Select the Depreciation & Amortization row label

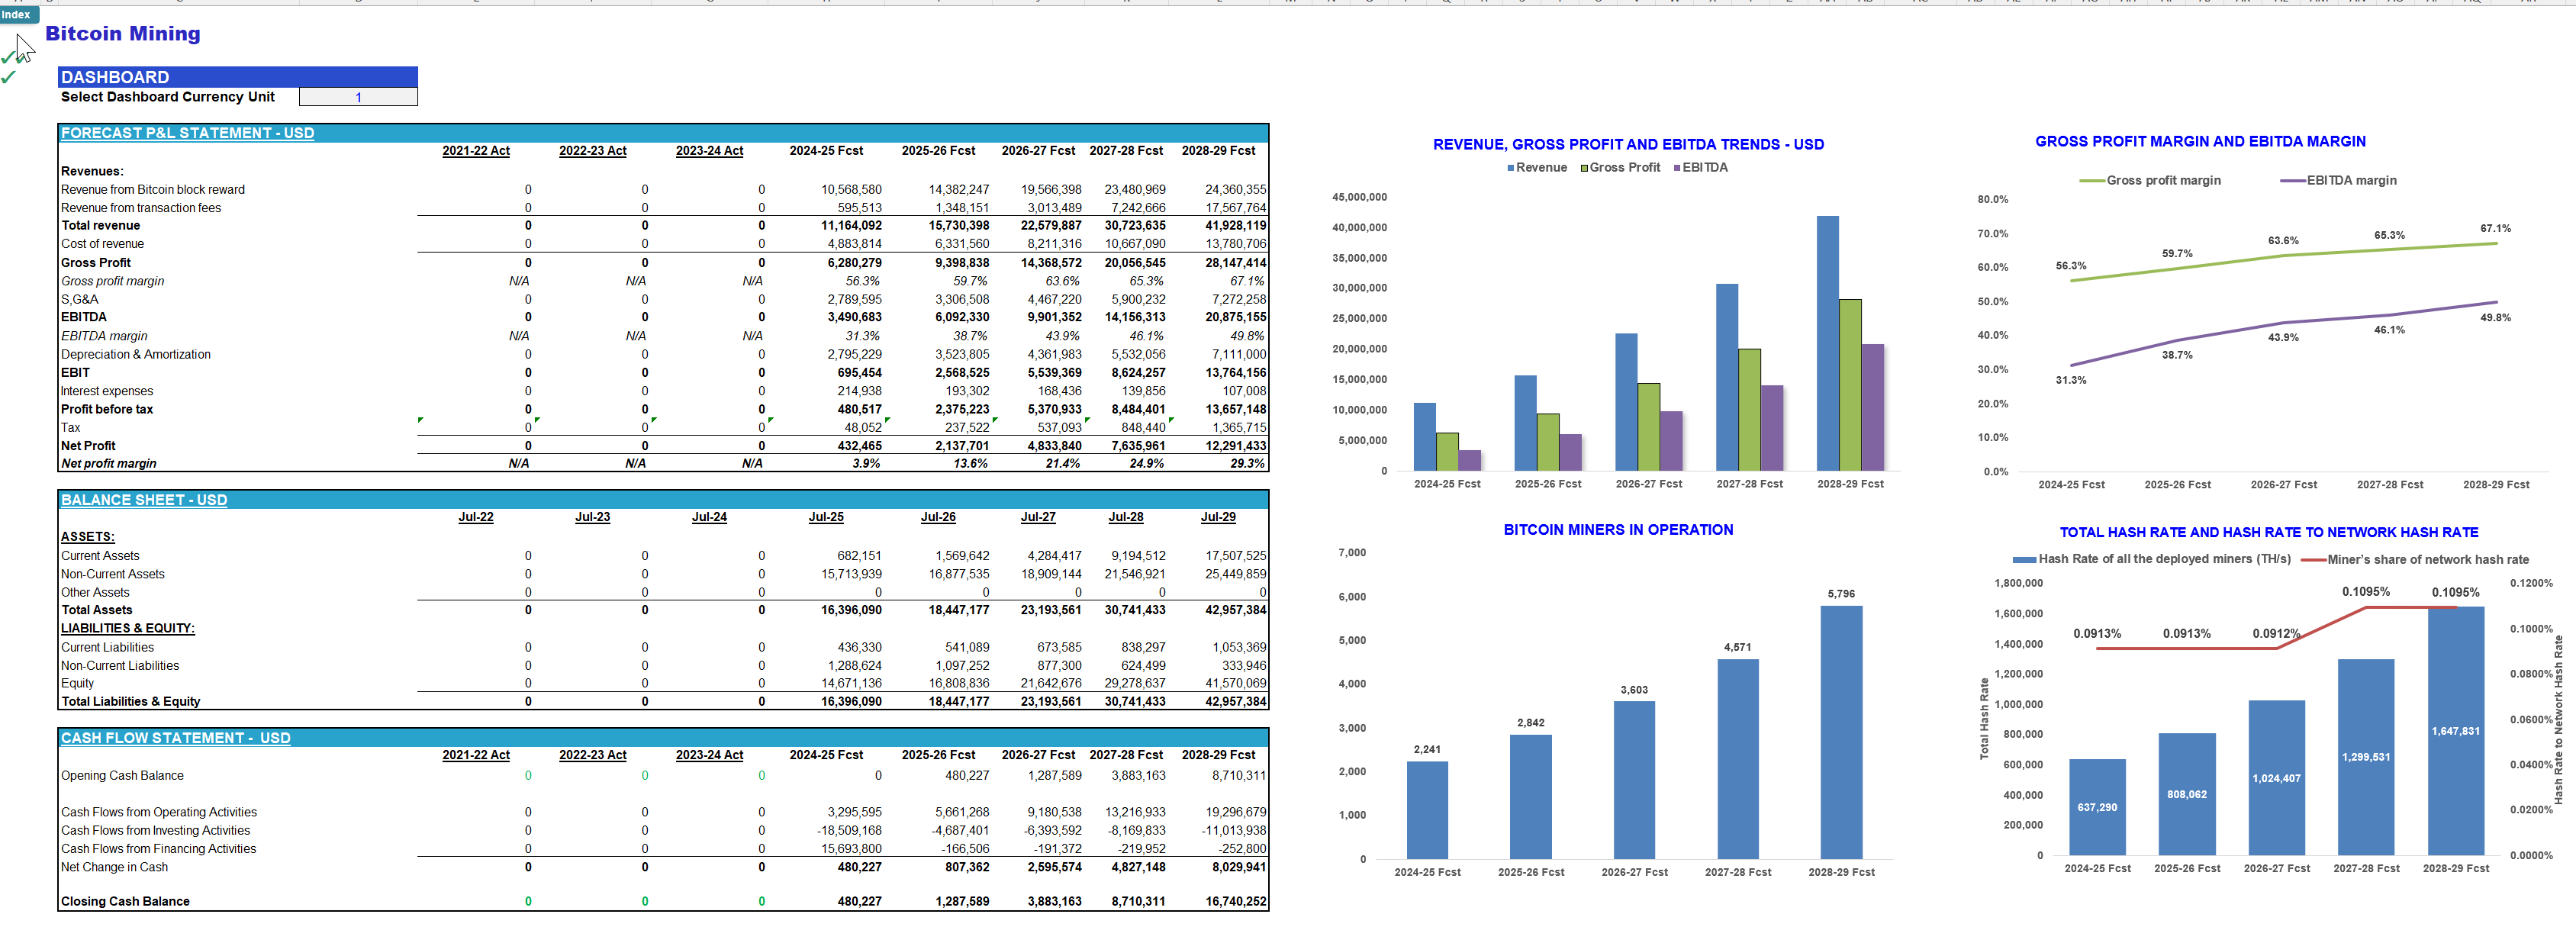point(136,354)
